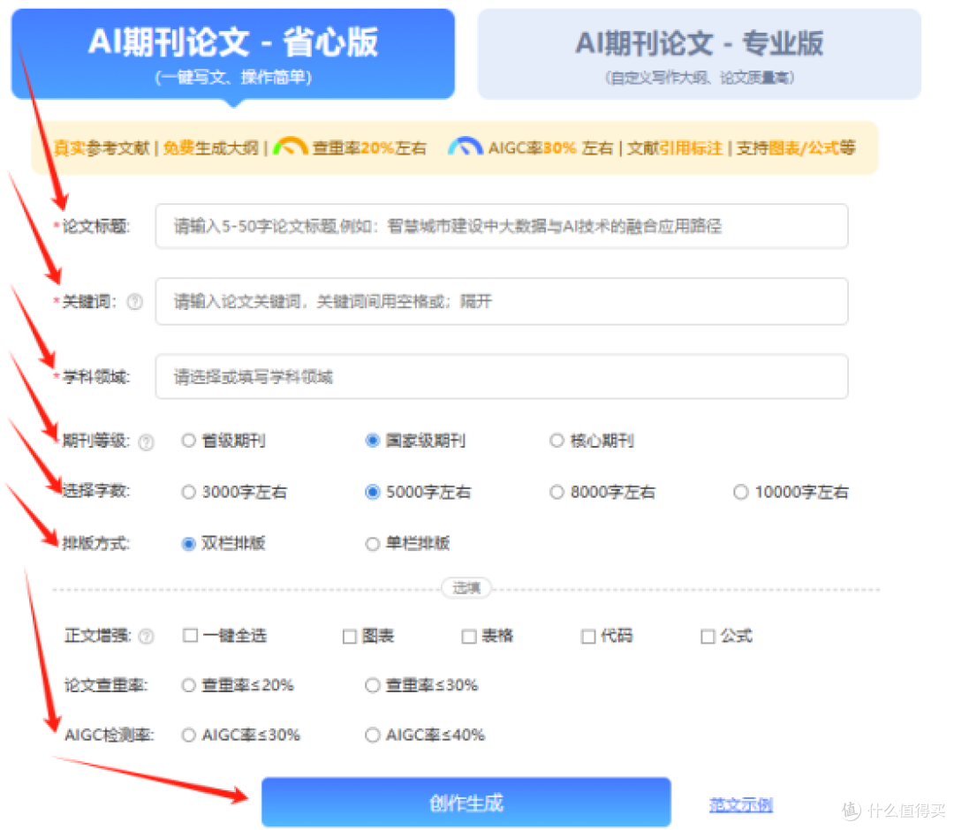Select 单栏排版 layout option
This screenshot has height=830, width=954.
click(373, 544)
